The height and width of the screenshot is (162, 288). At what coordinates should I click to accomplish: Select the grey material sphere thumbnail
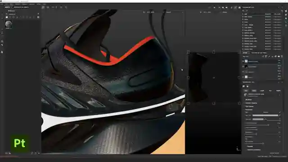coord(9,24)
